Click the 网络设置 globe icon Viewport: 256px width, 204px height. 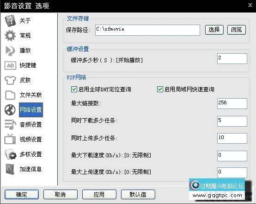(x=10, y=110)
